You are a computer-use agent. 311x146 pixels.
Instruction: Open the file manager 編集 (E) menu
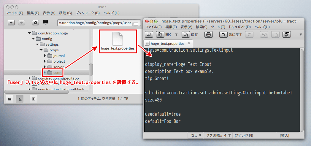click(x=33, y=13)
